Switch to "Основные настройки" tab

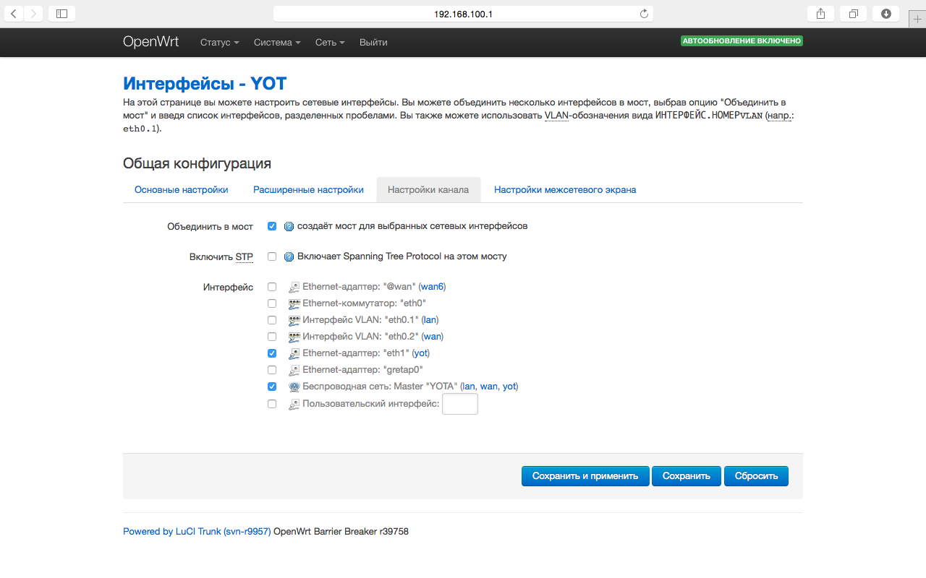pos(181,189)
